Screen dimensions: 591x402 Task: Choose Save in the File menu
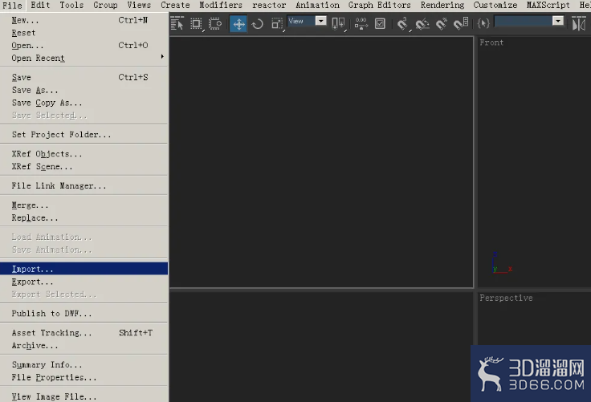pyautogui.click(x=84, y=77)
